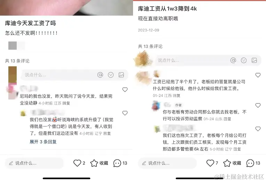This screenshot has height=182, width=266.
Task: Open emoji picker in left comment box
Action: tap(111, 75)
